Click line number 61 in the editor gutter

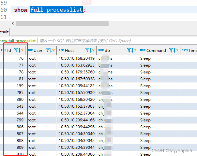[4, 17]
